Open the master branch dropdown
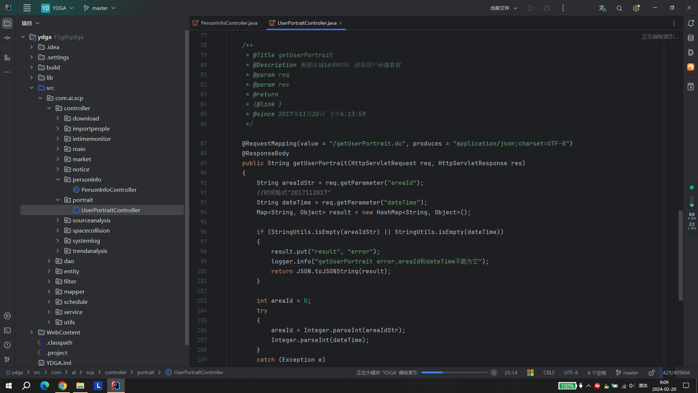Viewport: 698px width, 393px height. [100, 8]
